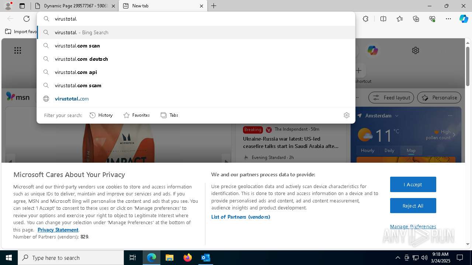Open Settings and more ellipsis menu
The width and height of the screenshot is (472, 265).
pyautogui.click(x=448, y=19)
